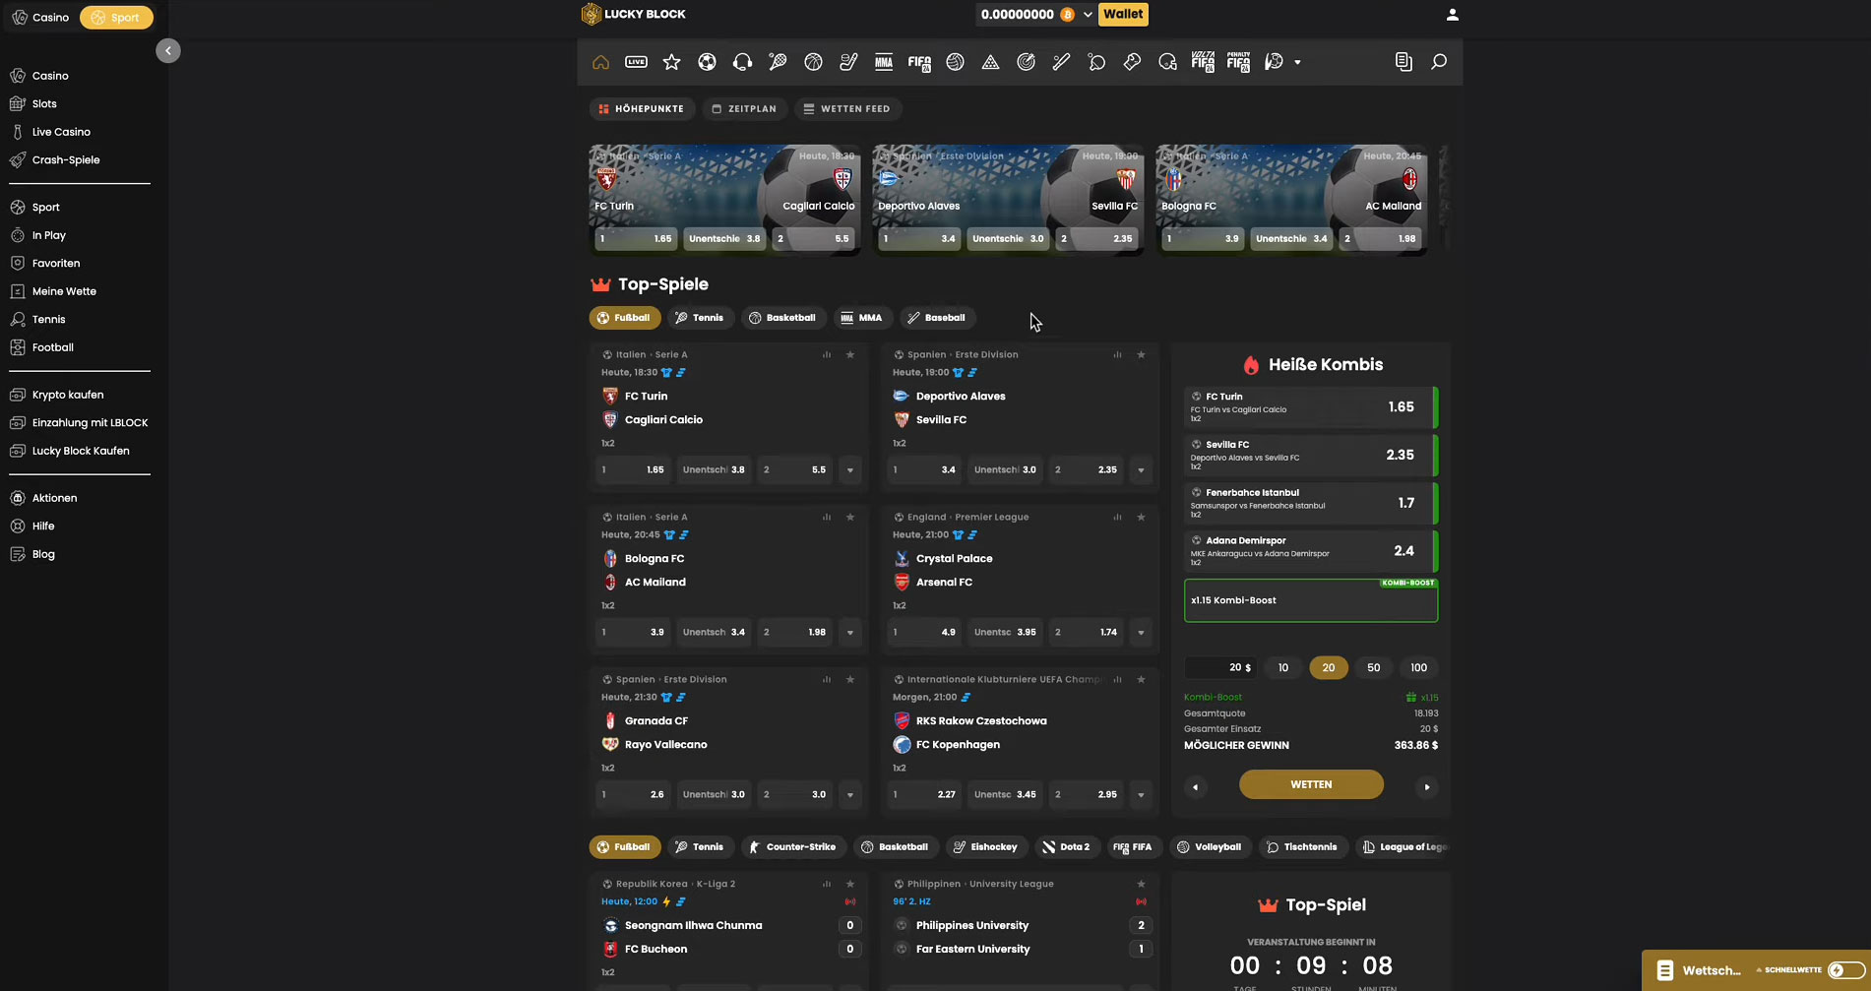Expand more markets for Granada CF match

tap(850, 795)
